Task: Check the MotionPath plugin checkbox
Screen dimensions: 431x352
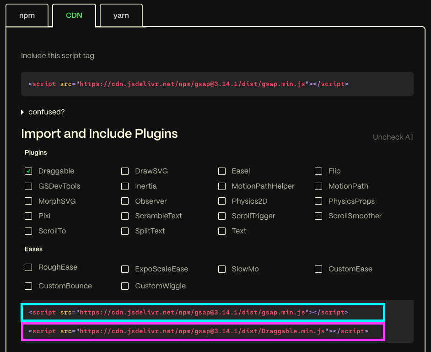Action: tap(318, 186)
